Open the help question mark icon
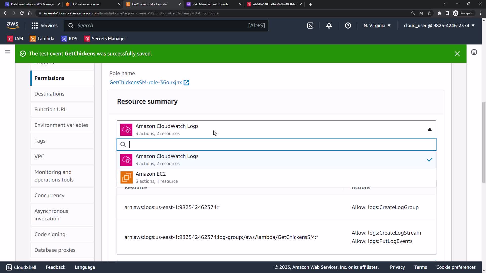The width and height of the screenshot is (486, 273). click(348, 26)
